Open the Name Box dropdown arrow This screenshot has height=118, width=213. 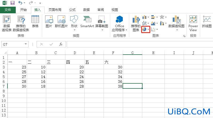pos(26,44)
